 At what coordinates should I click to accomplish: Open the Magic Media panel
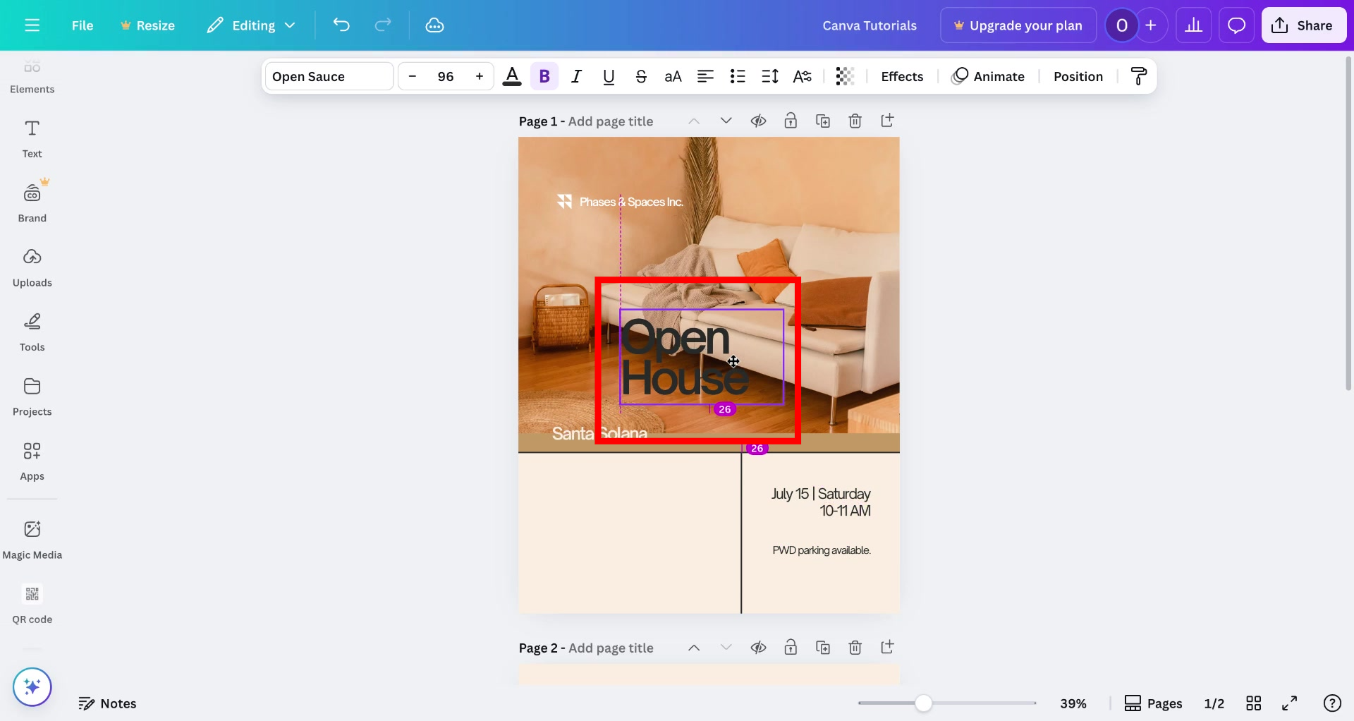pos(32,538)
